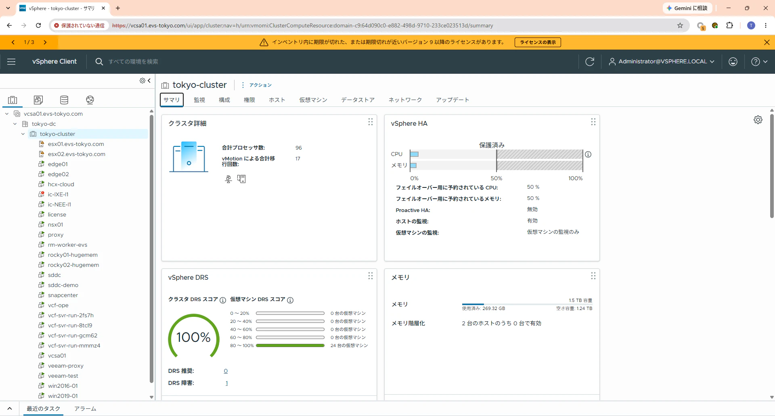This screenshot has width=775, height=416.
Task: Select the Hosts and Clusters inventory icon
Action: [13, 100]
